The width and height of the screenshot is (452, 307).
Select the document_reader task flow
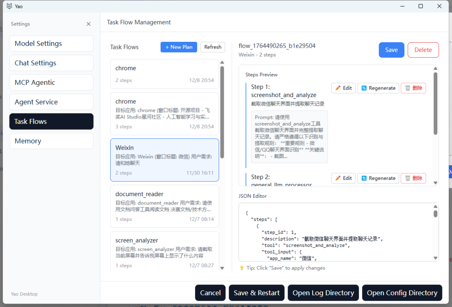tap(164, 207)
